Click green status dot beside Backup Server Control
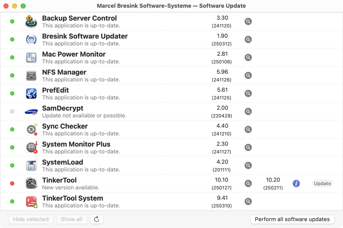343x228 pixels. [x=12, y=21]
